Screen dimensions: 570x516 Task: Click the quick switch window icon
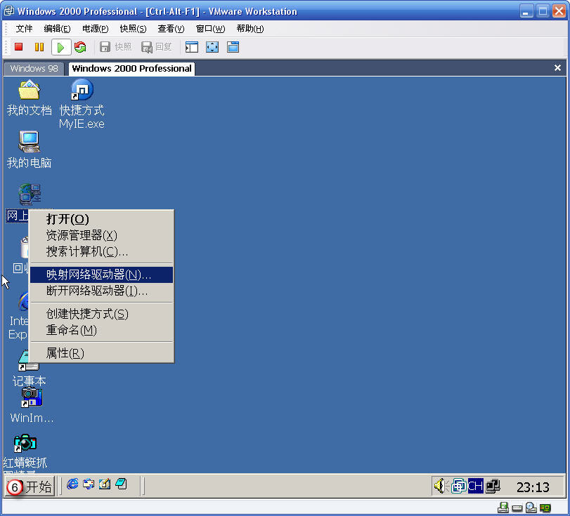coord(233,47)
